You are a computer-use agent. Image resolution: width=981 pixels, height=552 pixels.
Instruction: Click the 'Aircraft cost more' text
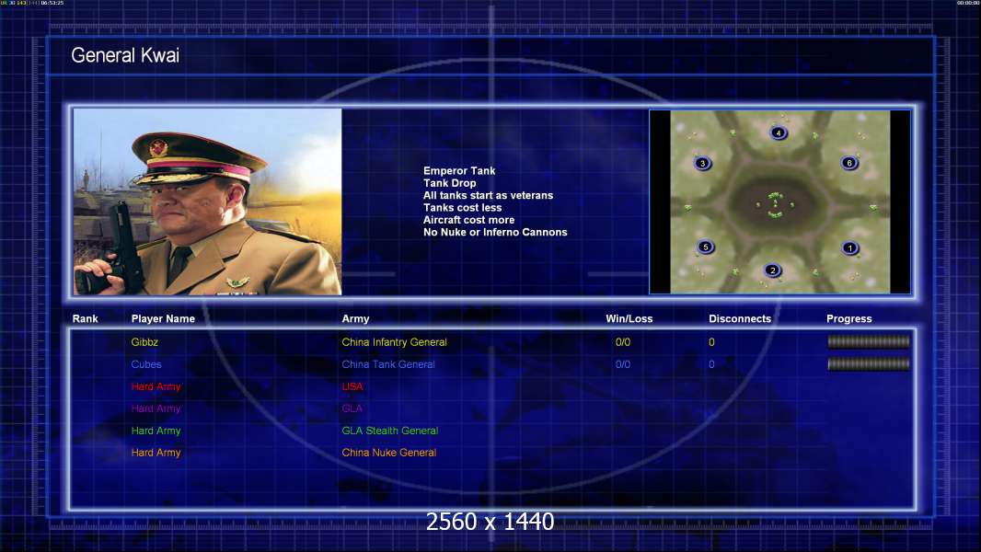click(468, 220)
